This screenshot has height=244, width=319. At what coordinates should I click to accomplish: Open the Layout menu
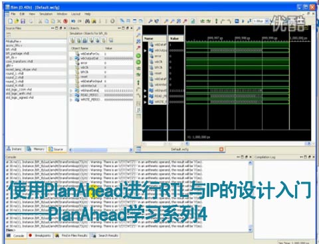(x=76, y=14)
